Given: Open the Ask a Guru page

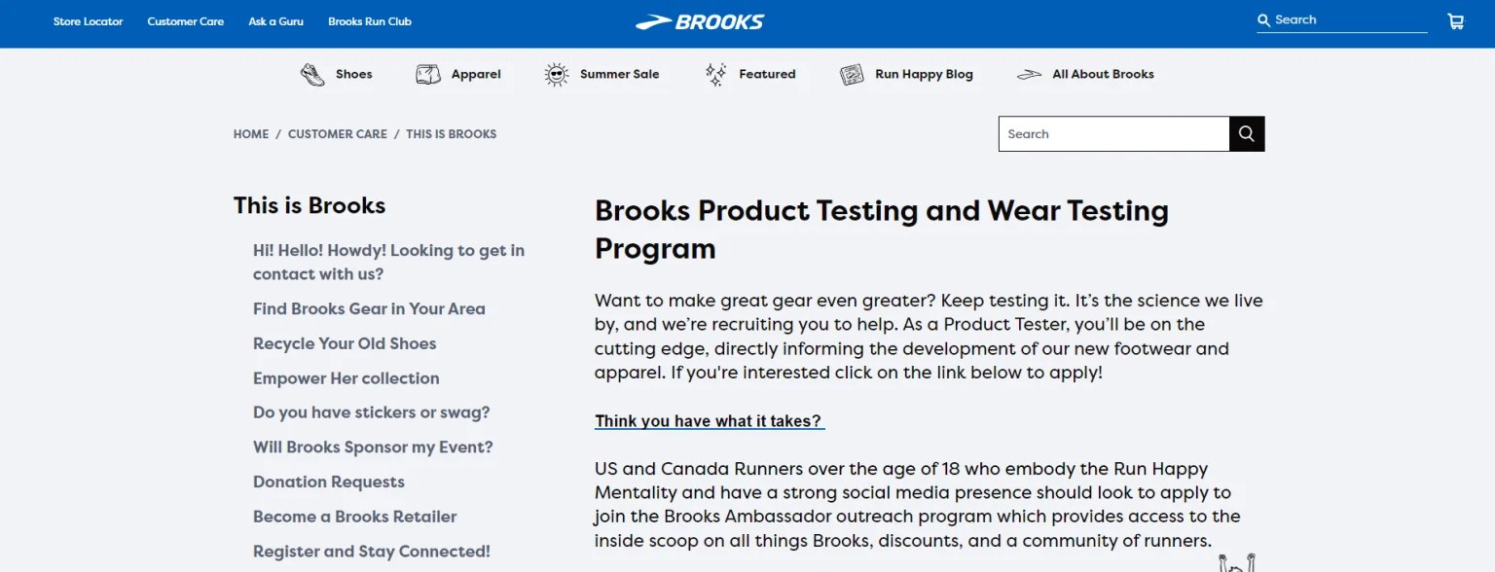Looking at the screenshot, I should 275,20.
